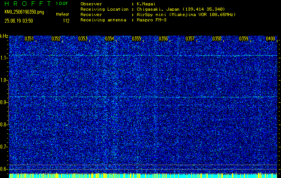Viewport: 281px width, 178px height.
Task: Click the 0357 time marker
Action: point(190,39)
